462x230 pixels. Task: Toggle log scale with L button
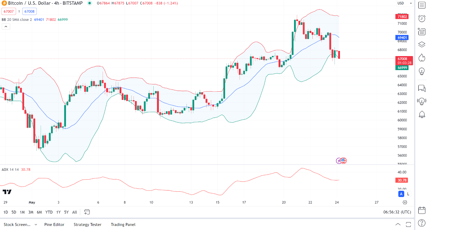(408, 194)
